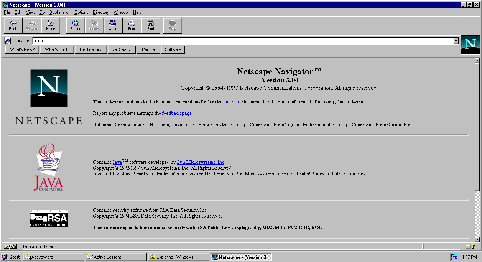Click the Netscape N logo animation icon
This screenshot has height=262, width=482.
click(470, 44)
